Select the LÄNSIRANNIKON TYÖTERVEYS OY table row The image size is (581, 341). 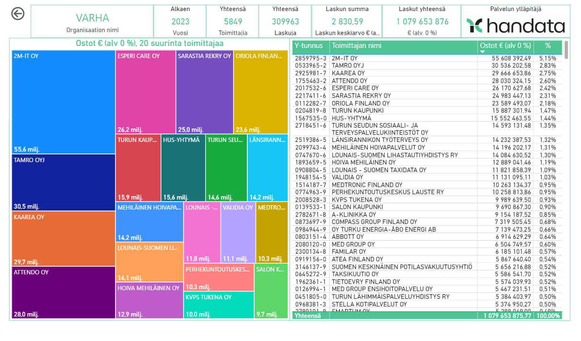[x=427, y=140]
